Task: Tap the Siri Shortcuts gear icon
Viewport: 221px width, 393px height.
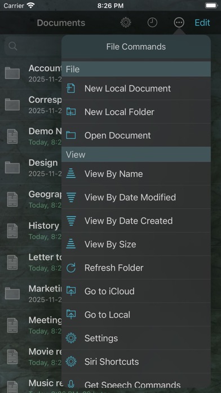Action: coord(71,361)
